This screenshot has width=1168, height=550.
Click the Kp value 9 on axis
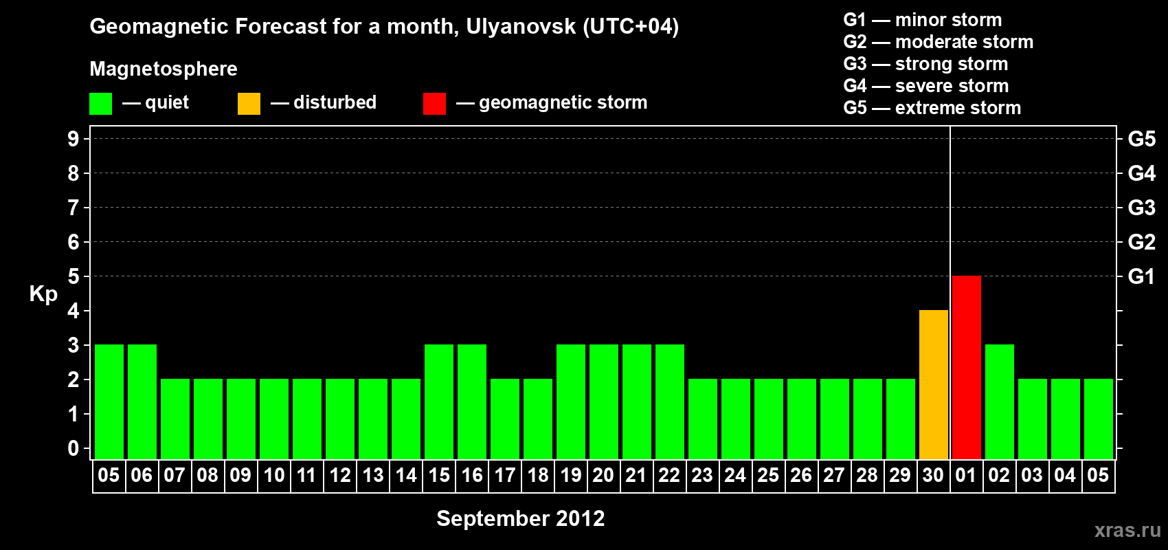(x=74, y=139)
